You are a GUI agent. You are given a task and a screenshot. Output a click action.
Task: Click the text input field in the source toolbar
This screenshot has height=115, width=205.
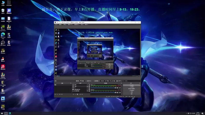(120, 81)
